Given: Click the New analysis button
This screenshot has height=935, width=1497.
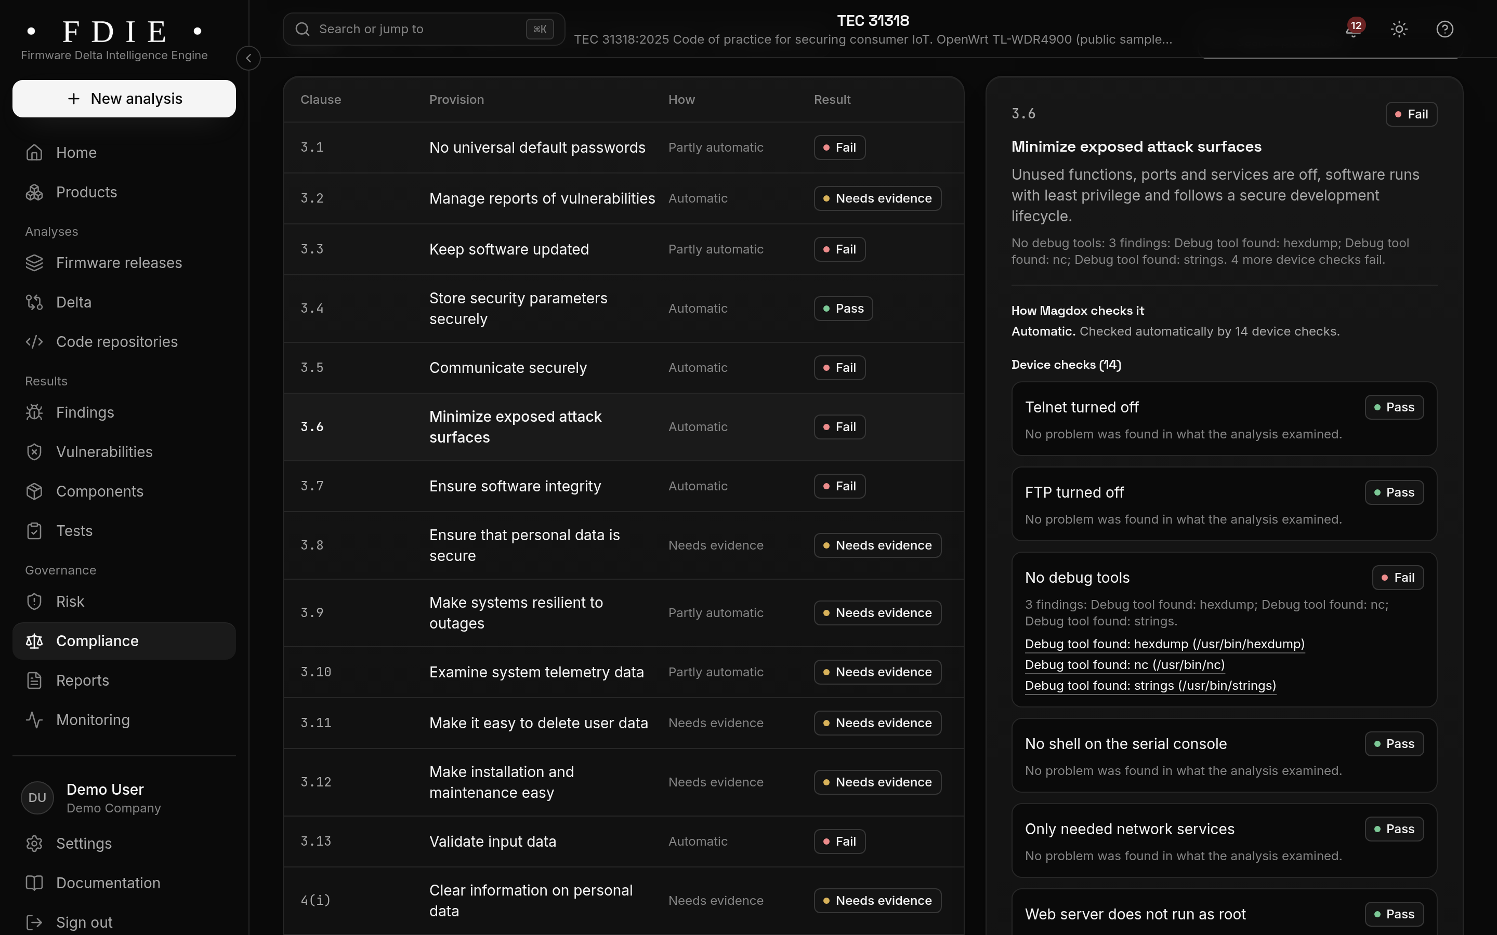Looking at the screenshot, I should [124, 99].
